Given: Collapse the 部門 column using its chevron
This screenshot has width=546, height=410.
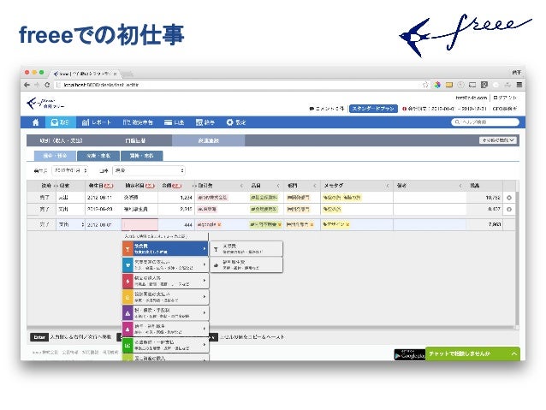Looking at the screenshot, I should 314,186.
